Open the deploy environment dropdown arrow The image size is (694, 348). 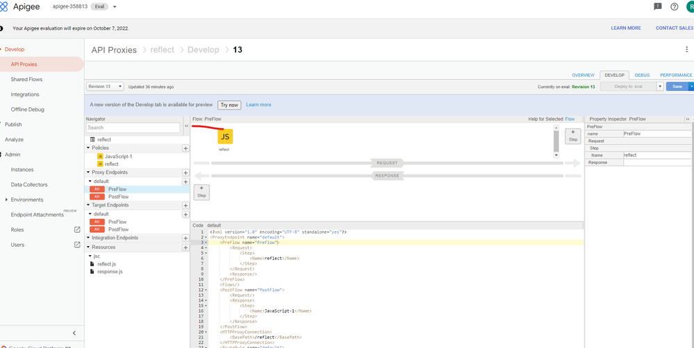click(660, 87)
